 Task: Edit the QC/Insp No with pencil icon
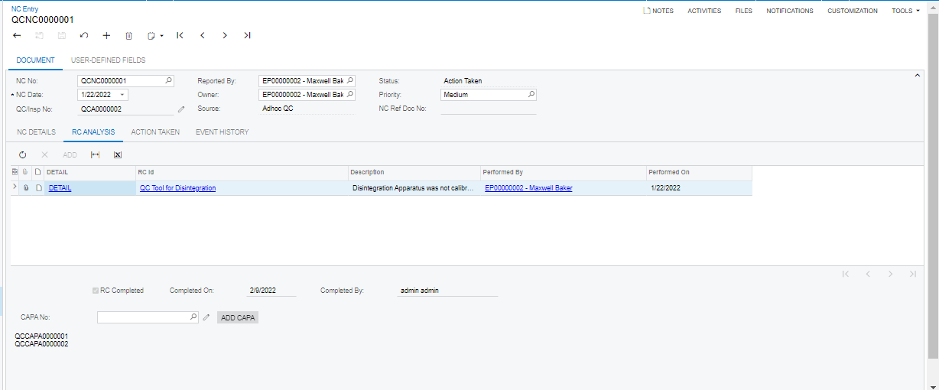[181, 109]
